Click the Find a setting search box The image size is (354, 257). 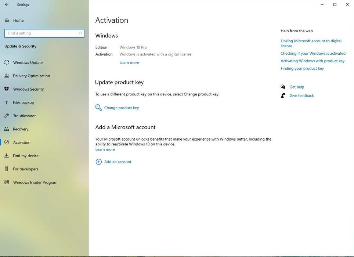coord(44,33)
